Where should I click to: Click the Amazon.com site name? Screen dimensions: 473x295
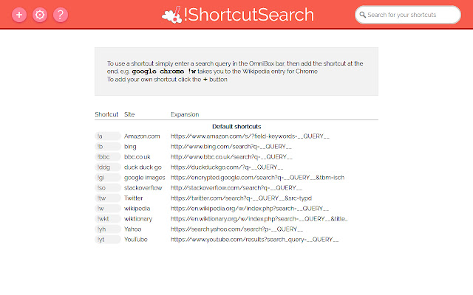tap(142, 136)
